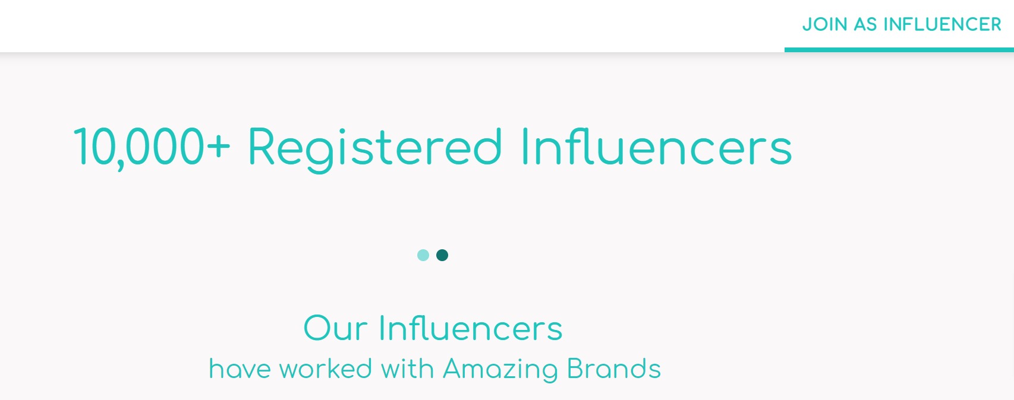Image resolution: width=1014 pixels, height=400 pixels.
Task: Click the word "Brands" in the subheading
Action: pos(613,369)
